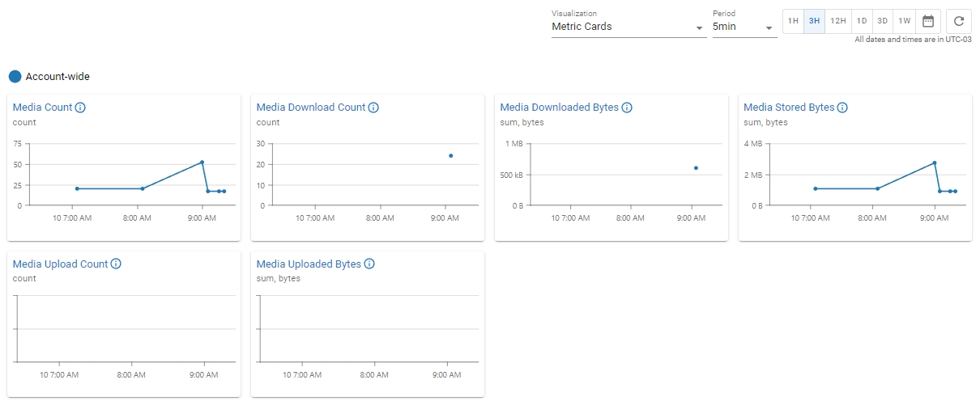Open info icon for Media Downloaded Bytes
The height and width of the screenshot is (401, 980).
(x=627, y=108)
